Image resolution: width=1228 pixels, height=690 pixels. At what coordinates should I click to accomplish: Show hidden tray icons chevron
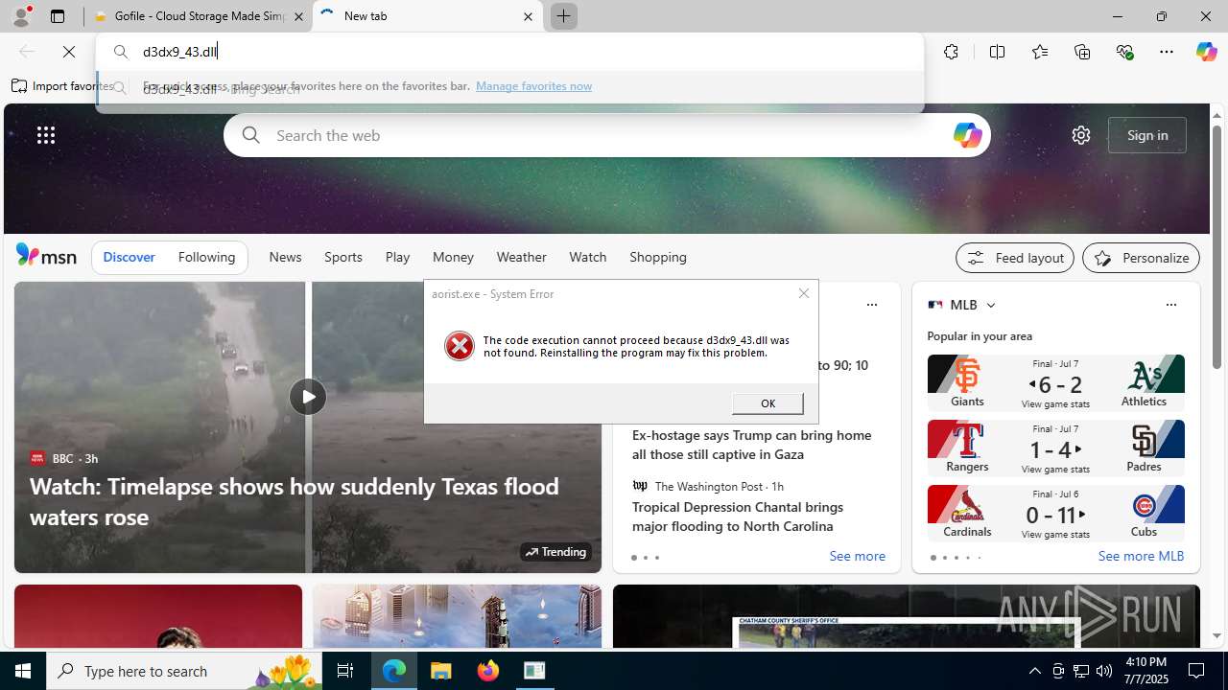(x=1034, y=671)
